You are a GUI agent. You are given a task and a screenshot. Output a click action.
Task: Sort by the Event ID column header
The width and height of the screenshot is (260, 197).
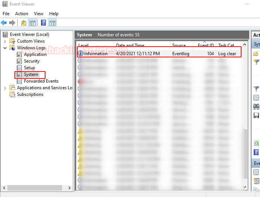(206, 45)
